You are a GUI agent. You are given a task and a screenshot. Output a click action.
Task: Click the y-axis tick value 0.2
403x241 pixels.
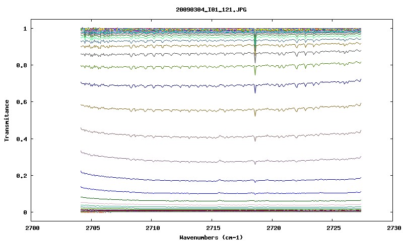(x=22, y=176)
